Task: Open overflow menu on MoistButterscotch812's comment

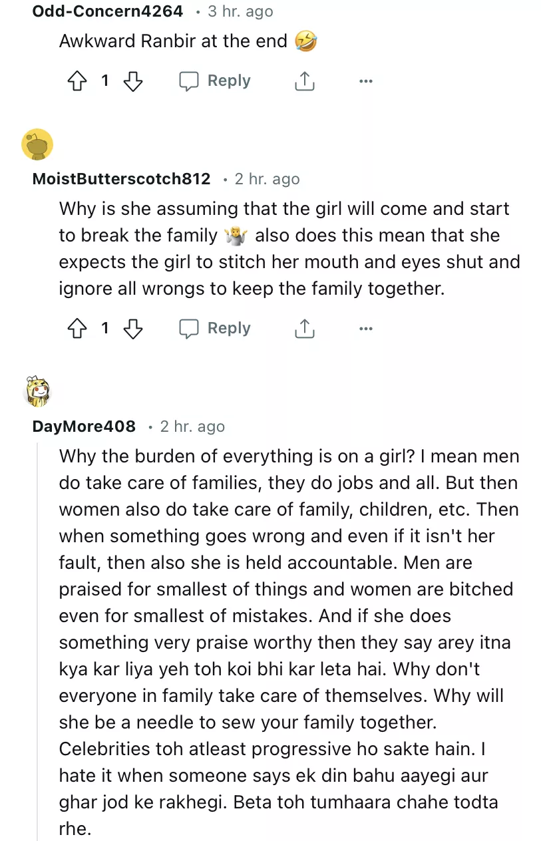Action: 365,329
